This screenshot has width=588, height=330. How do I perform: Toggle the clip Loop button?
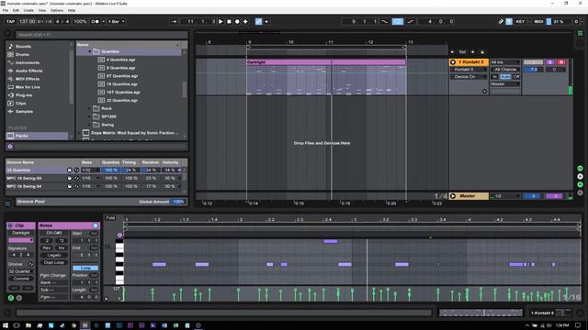[85, 268]
